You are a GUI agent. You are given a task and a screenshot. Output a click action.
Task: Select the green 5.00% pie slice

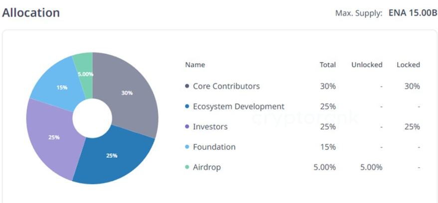pos(84,67)
